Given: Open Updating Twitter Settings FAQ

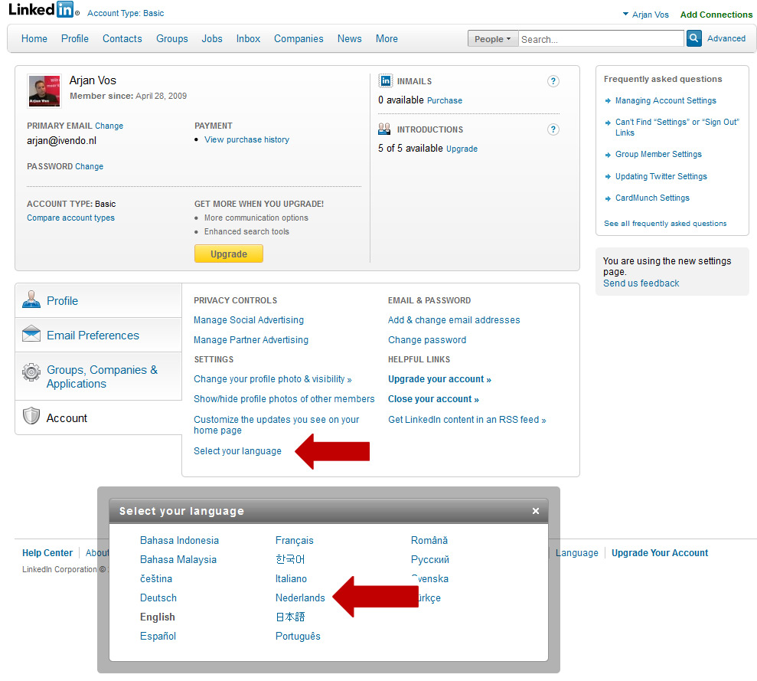Looking at the screenshot, I should [661, 176].
